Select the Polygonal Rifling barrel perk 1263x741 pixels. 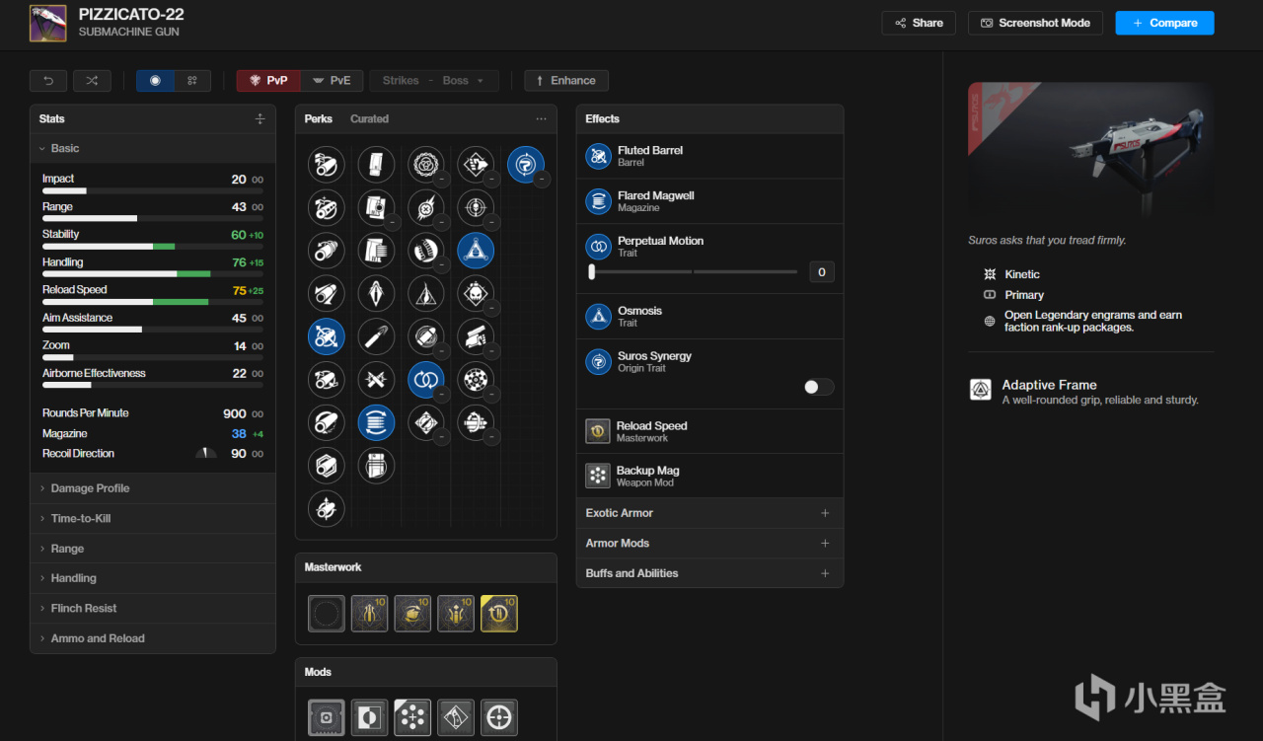(327, 466)
